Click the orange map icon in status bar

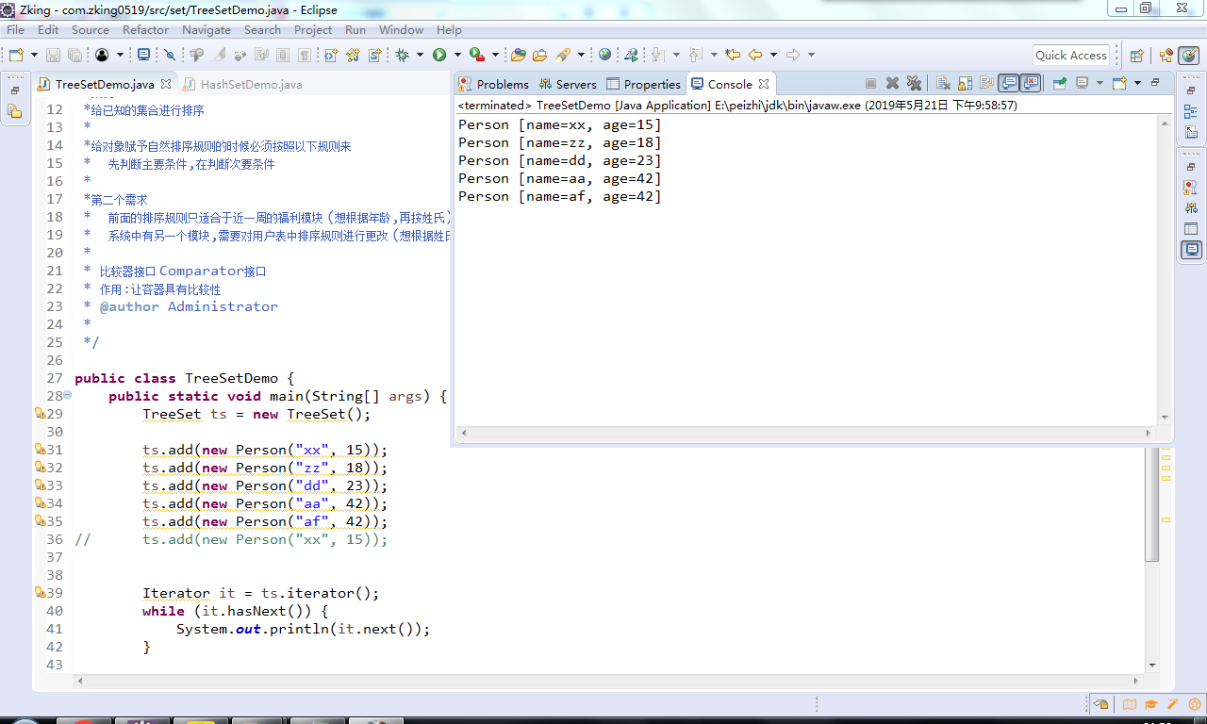click(1129, 704)
